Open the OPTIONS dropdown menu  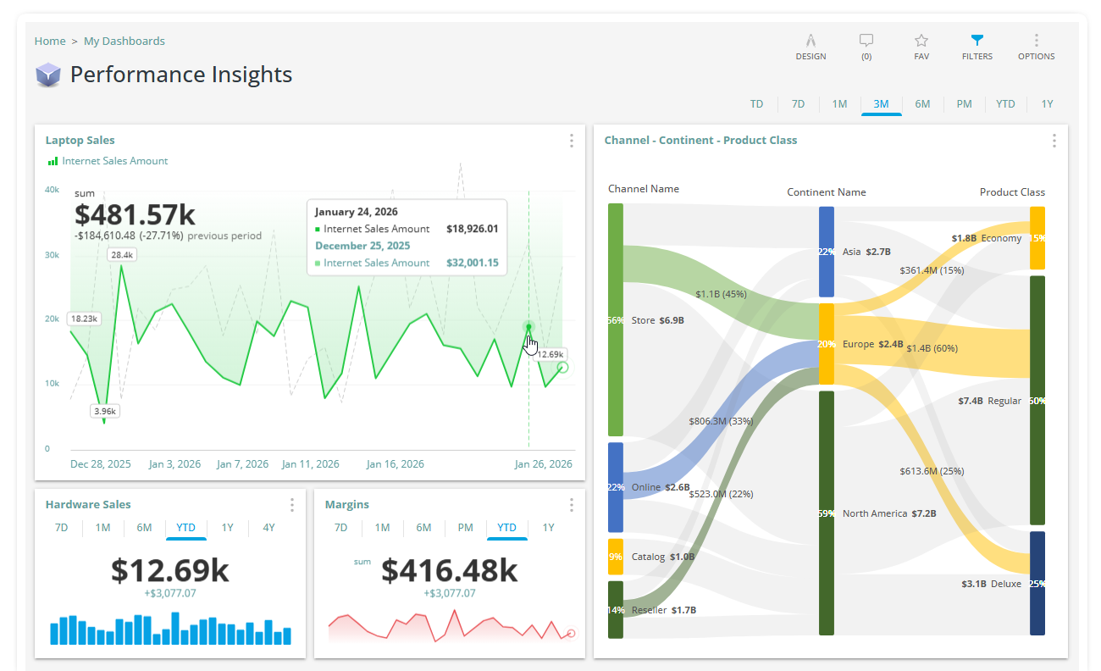[x=1036, y=41]
